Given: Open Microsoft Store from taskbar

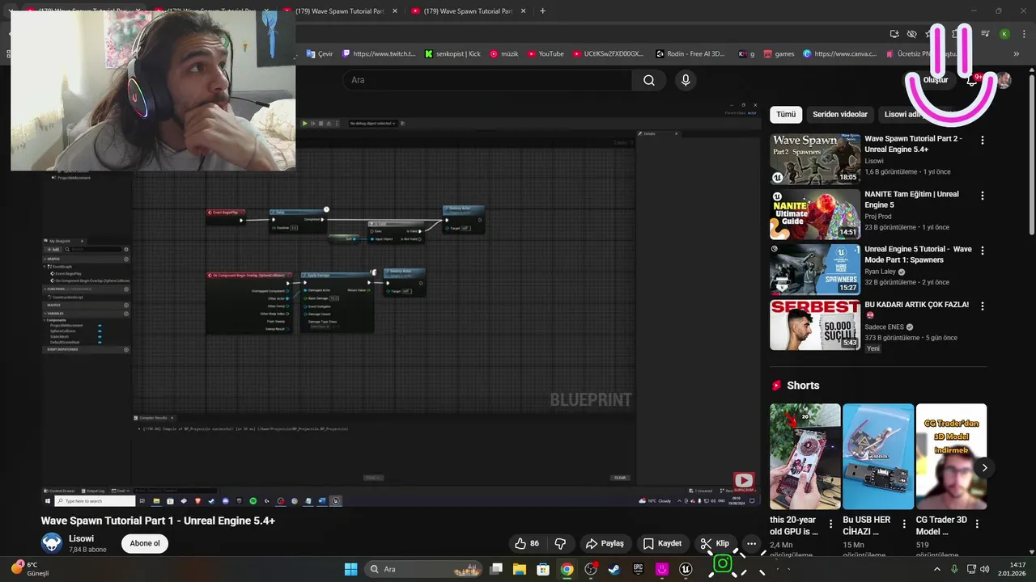Looking at the screenshot, I should [543, 569].
